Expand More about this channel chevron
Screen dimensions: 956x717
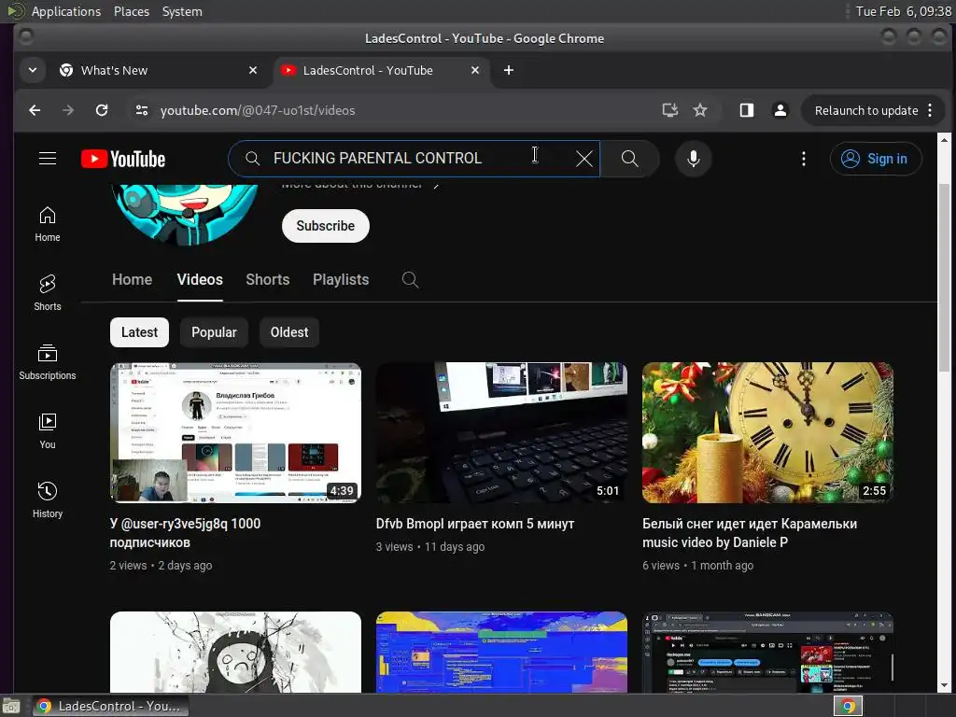(436, 186)
